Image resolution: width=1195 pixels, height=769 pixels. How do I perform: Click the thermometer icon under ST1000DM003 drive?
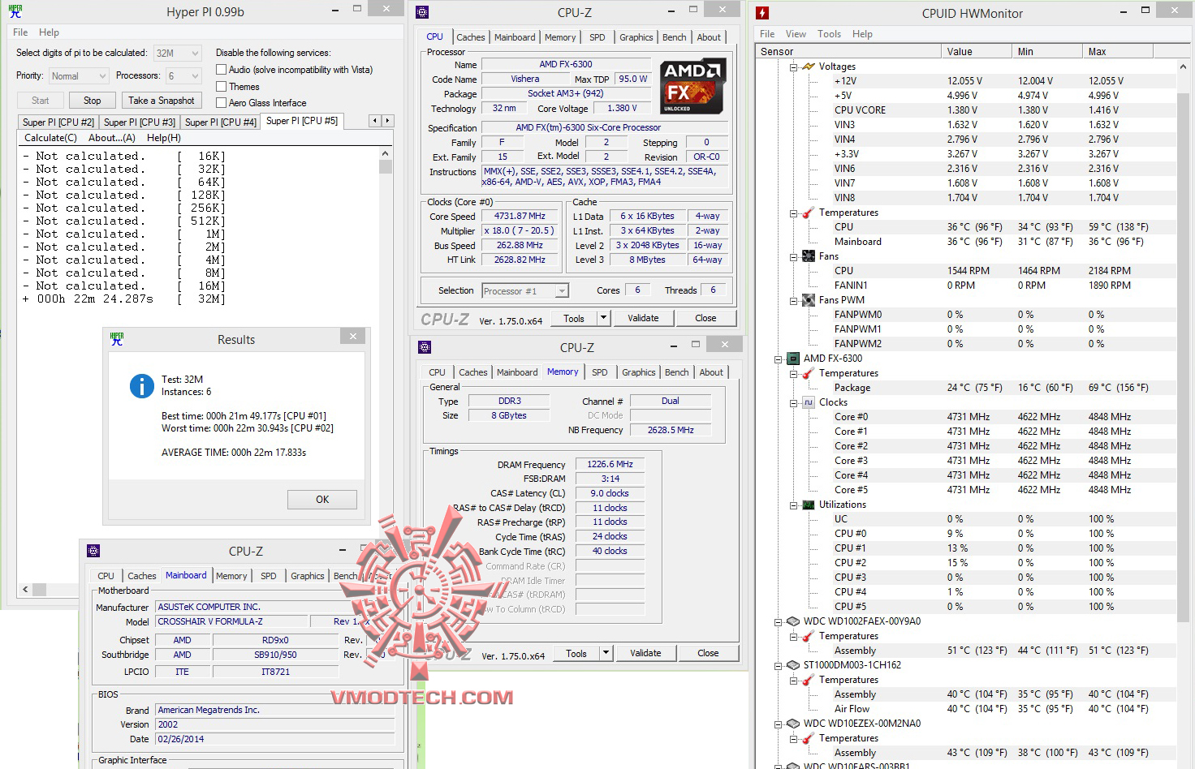point(809,680)
